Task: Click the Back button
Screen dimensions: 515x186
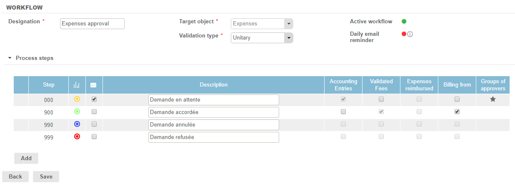Action: [15, 176]
